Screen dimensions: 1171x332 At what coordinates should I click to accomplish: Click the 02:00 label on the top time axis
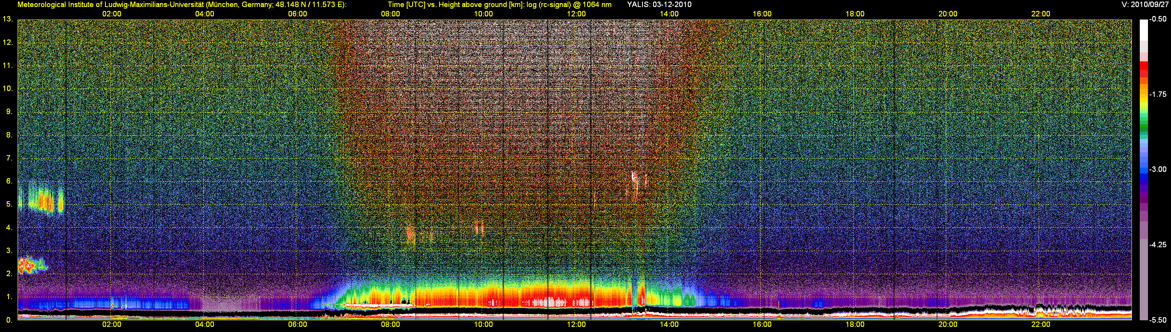coord(112,14)
